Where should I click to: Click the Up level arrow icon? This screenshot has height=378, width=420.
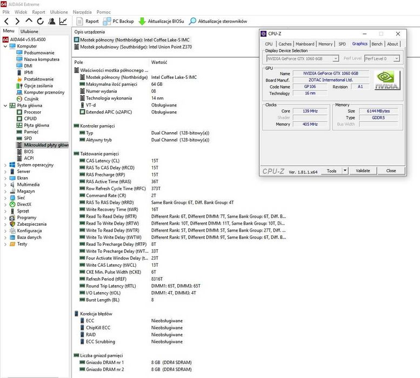coord(29,22)
